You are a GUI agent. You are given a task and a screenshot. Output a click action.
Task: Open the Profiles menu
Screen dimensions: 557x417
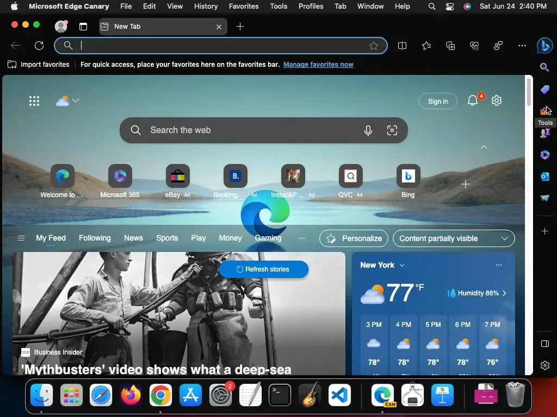(x=311, y=6)
